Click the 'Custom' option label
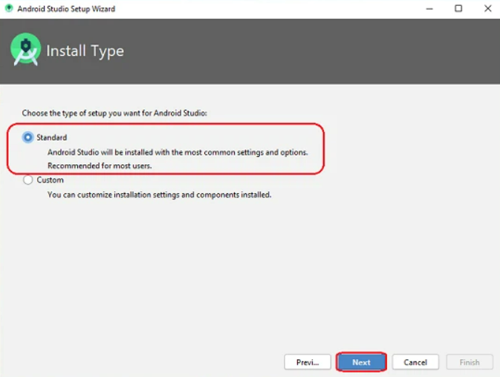500x377 pixels. tap(50, 180)
